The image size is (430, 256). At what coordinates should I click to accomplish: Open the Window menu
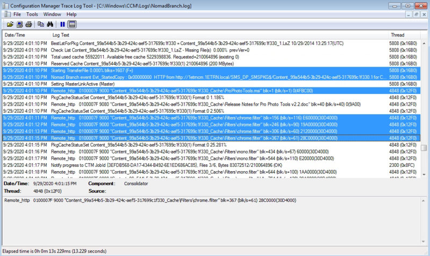pyautogui.click(x=52, y=14)
